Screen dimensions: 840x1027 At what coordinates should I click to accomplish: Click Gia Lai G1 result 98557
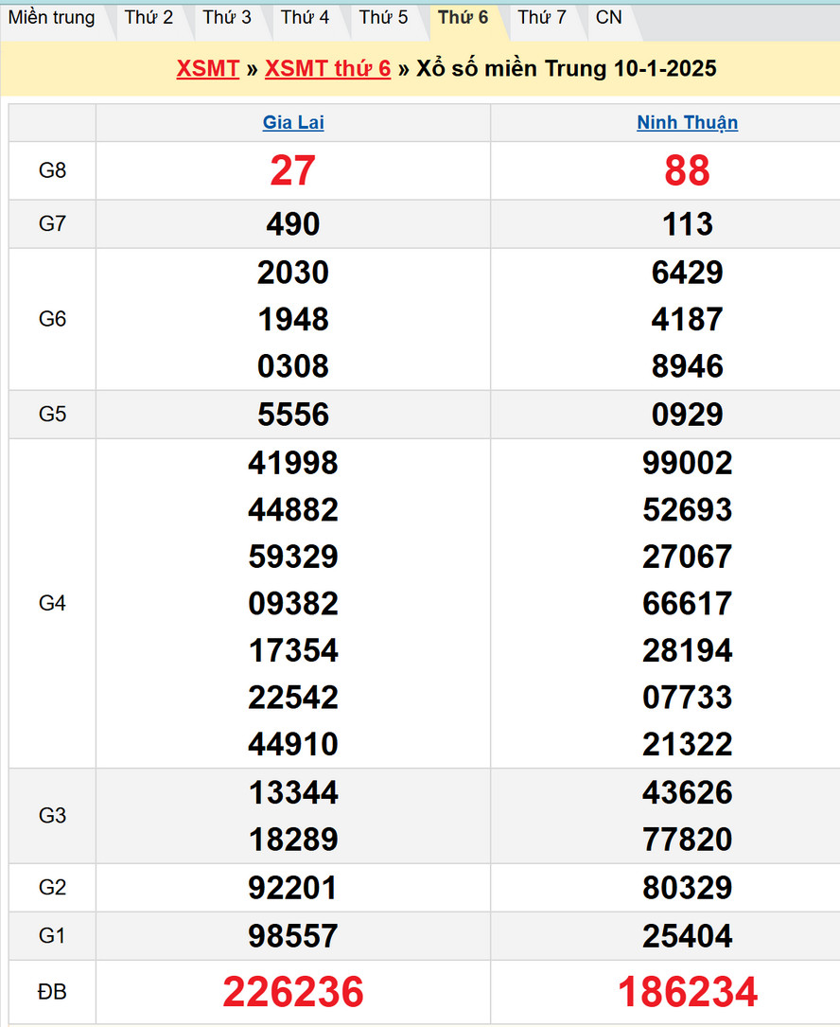click(x=293, y=936)
